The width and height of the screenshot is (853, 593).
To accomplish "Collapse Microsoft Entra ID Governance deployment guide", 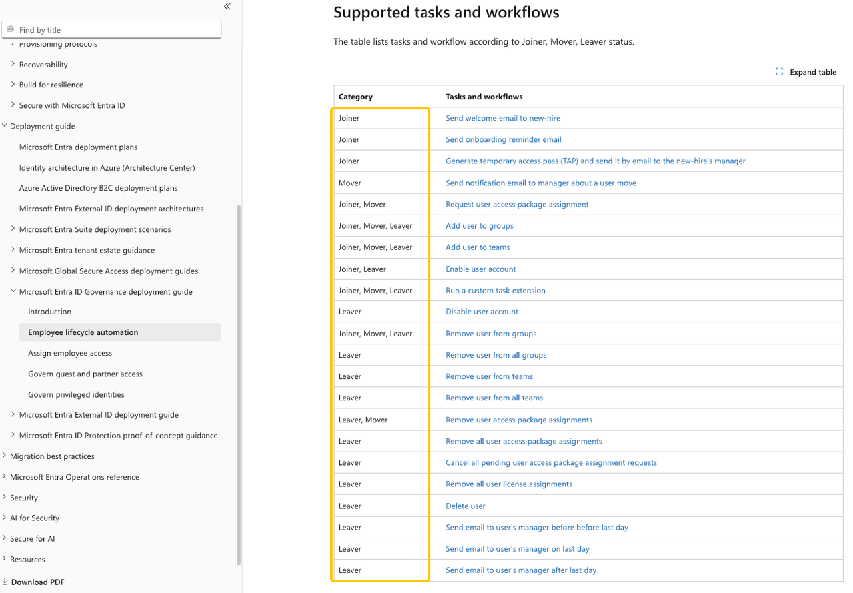I will point(13,291).
